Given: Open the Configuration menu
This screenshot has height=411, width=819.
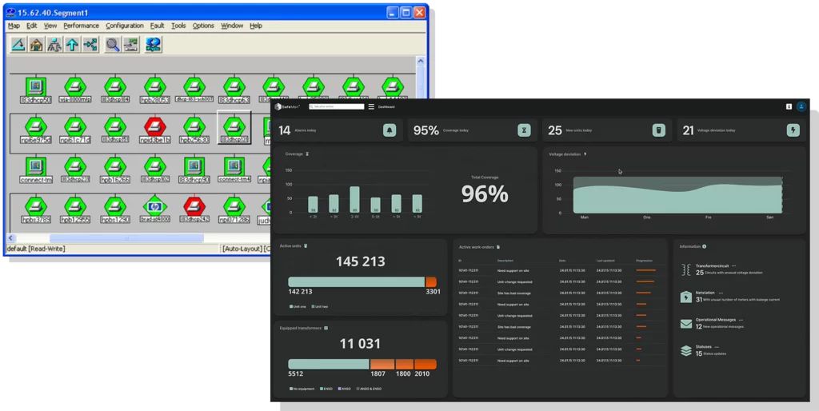Looking at the screenshot, I should [125, 26].
